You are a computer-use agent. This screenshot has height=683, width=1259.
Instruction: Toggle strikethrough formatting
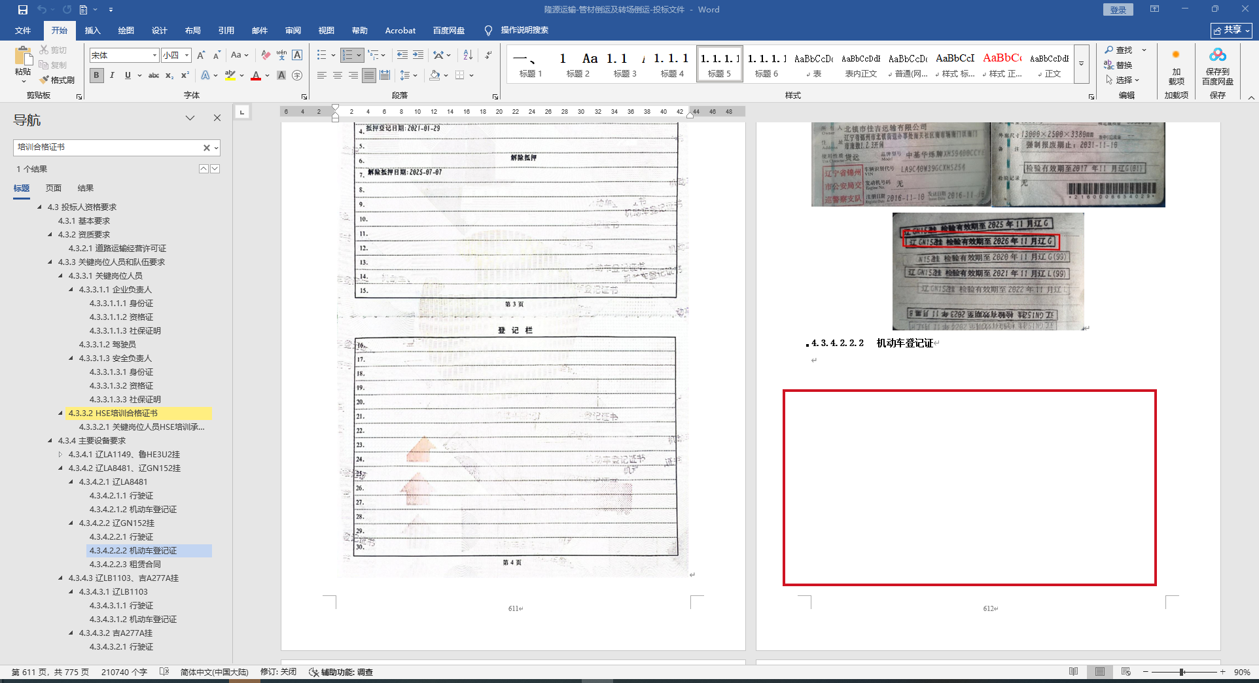[154, 75]
